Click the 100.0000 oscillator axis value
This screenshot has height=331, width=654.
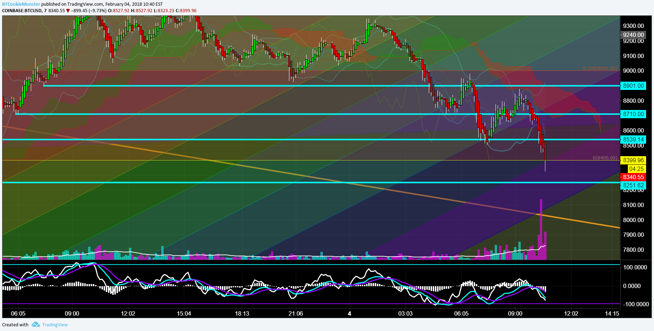tap(635, 267)
